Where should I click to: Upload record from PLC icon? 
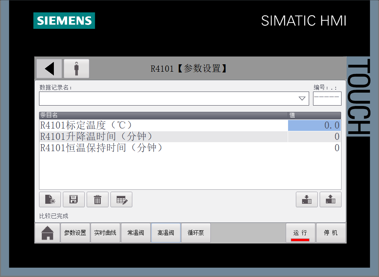click(331, 199)
